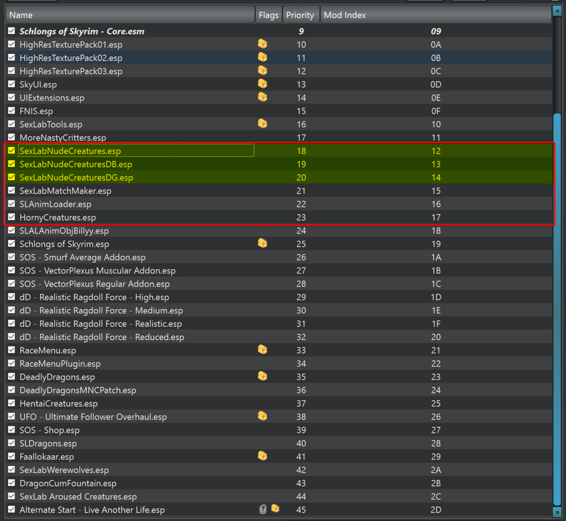Click the archive flag icon for UFO - Ultimate Follower Overhaul.esp
Viewport: 566px width, 521px height.
click(x=262, y=416)
